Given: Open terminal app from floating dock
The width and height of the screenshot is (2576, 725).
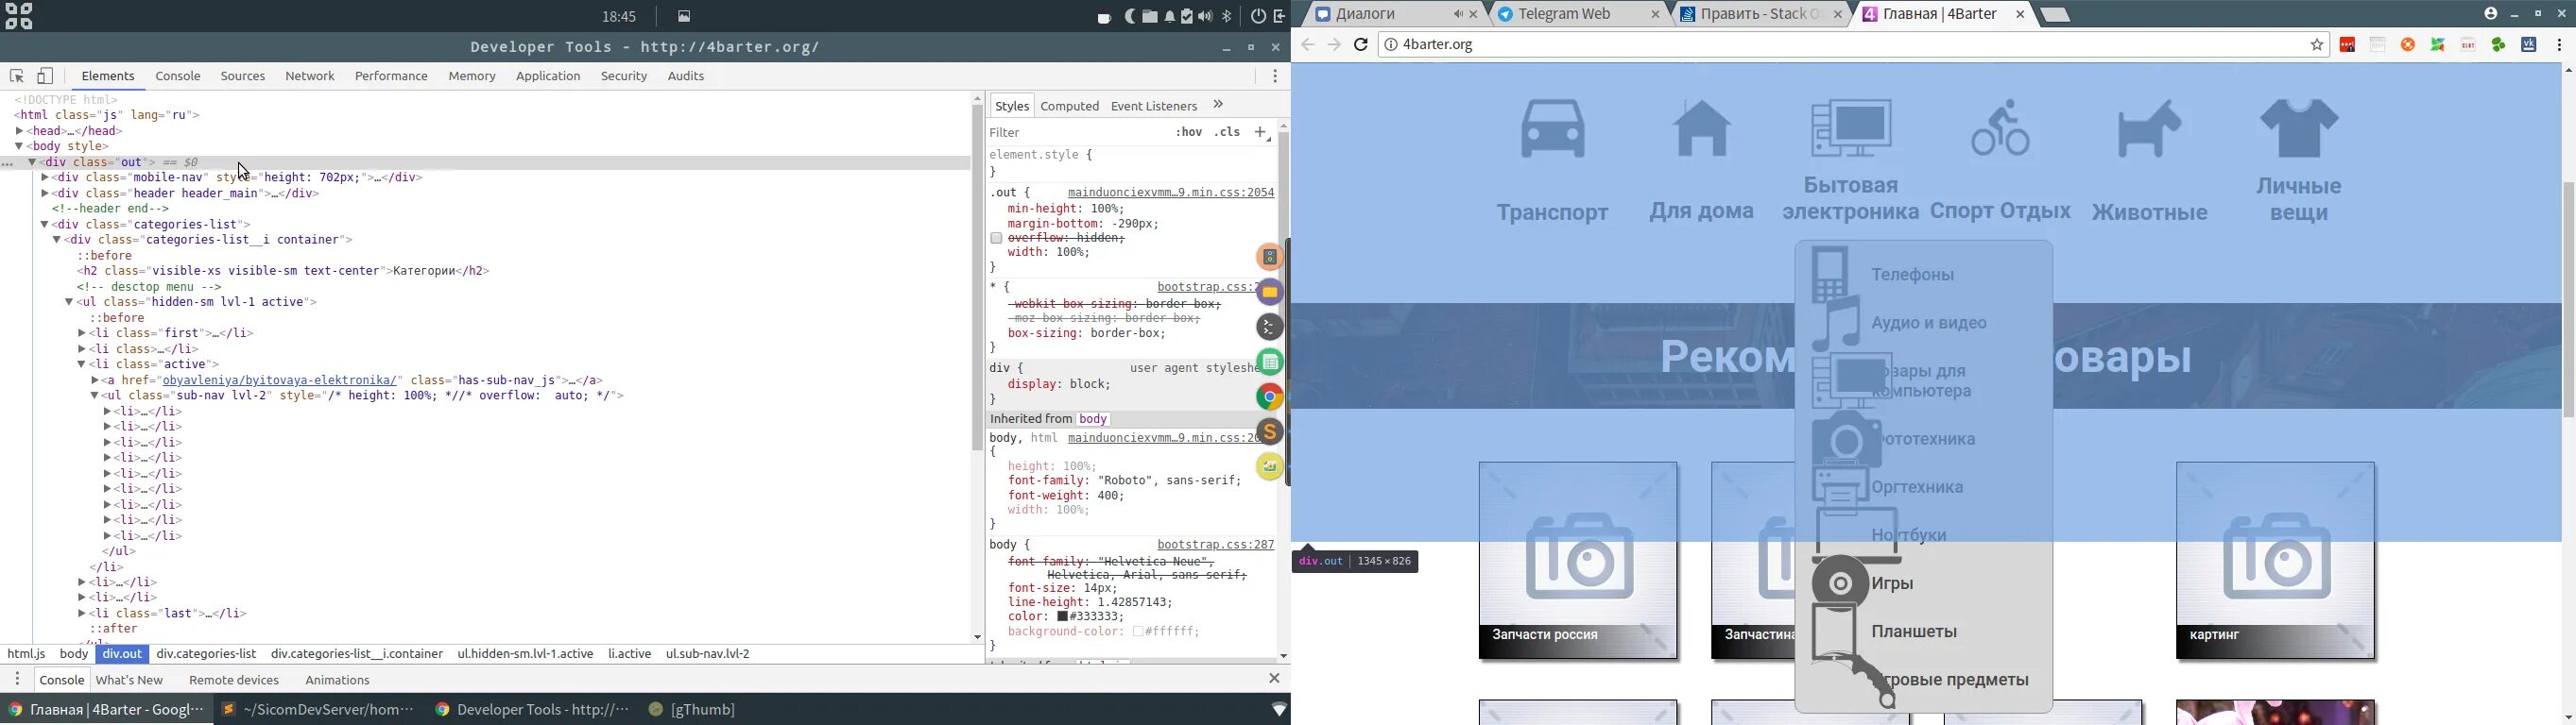Looking at the screenshot, I should (1269, 327).
